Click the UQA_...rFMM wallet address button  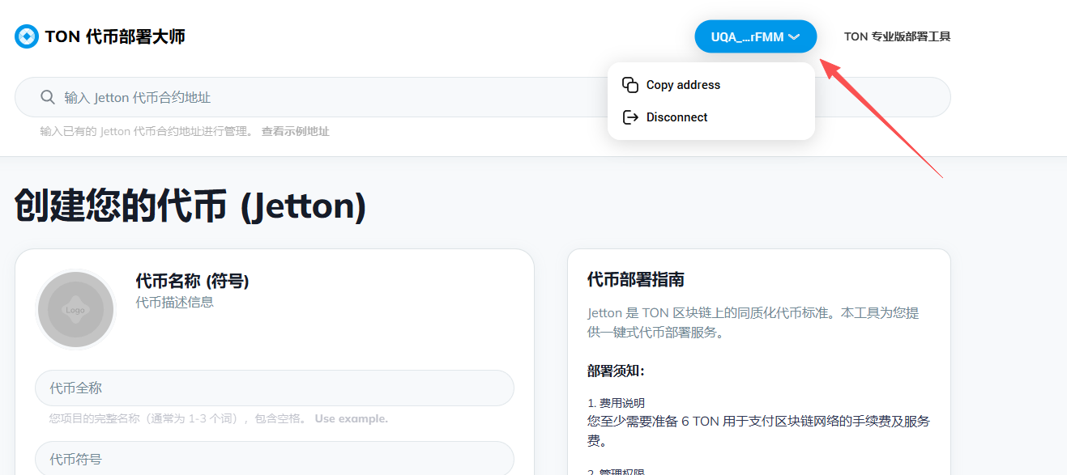pyautogui.click(x=747, y=36)
